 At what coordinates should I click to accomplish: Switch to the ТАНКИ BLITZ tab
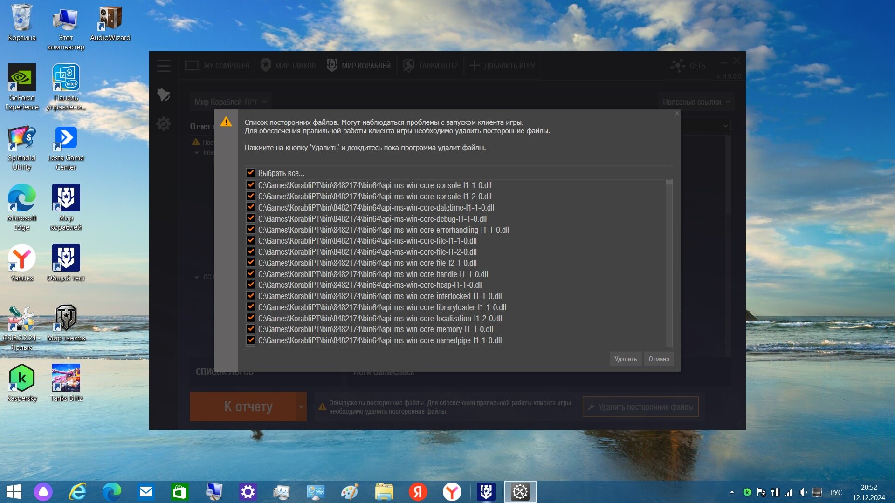430,66
